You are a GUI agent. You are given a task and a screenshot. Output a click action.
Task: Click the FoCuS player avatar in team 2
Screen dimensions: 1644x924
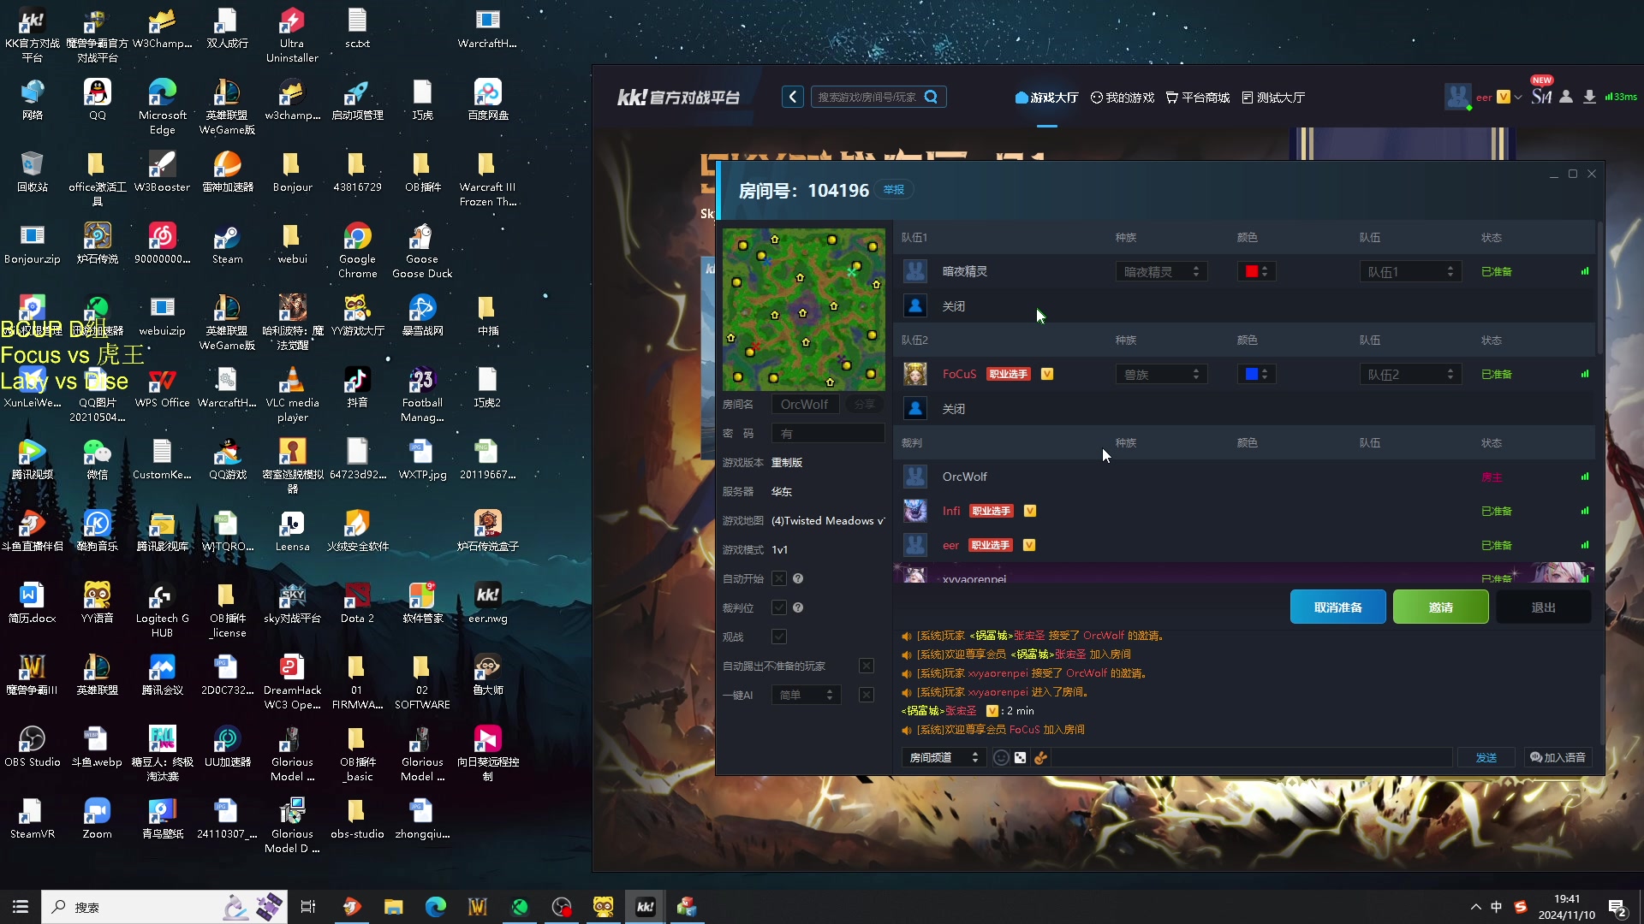click(x=915, y=374)
